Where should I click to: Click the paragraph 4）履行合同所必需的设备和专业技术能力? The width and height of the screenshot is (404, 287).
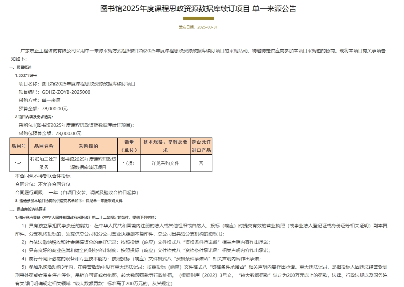(x=141, y=259)
